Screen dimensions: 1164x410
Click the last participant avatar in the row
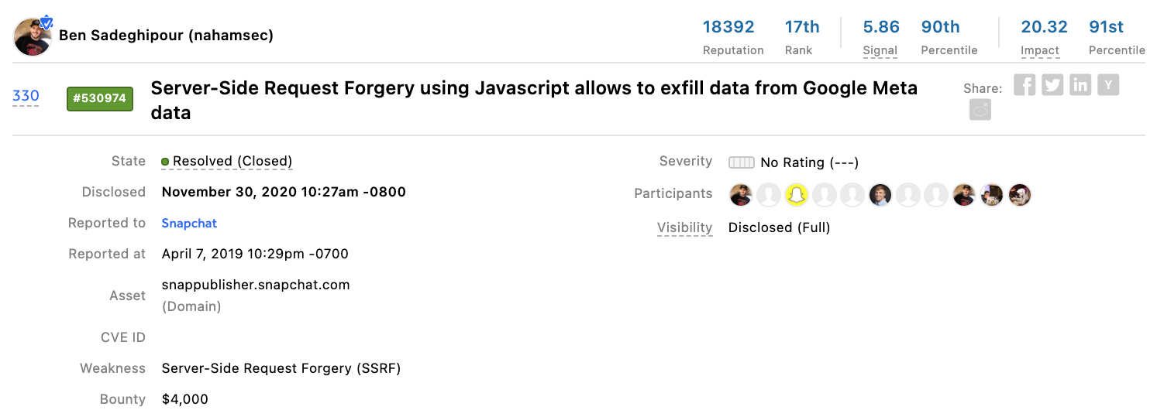tap(1020, 194)
